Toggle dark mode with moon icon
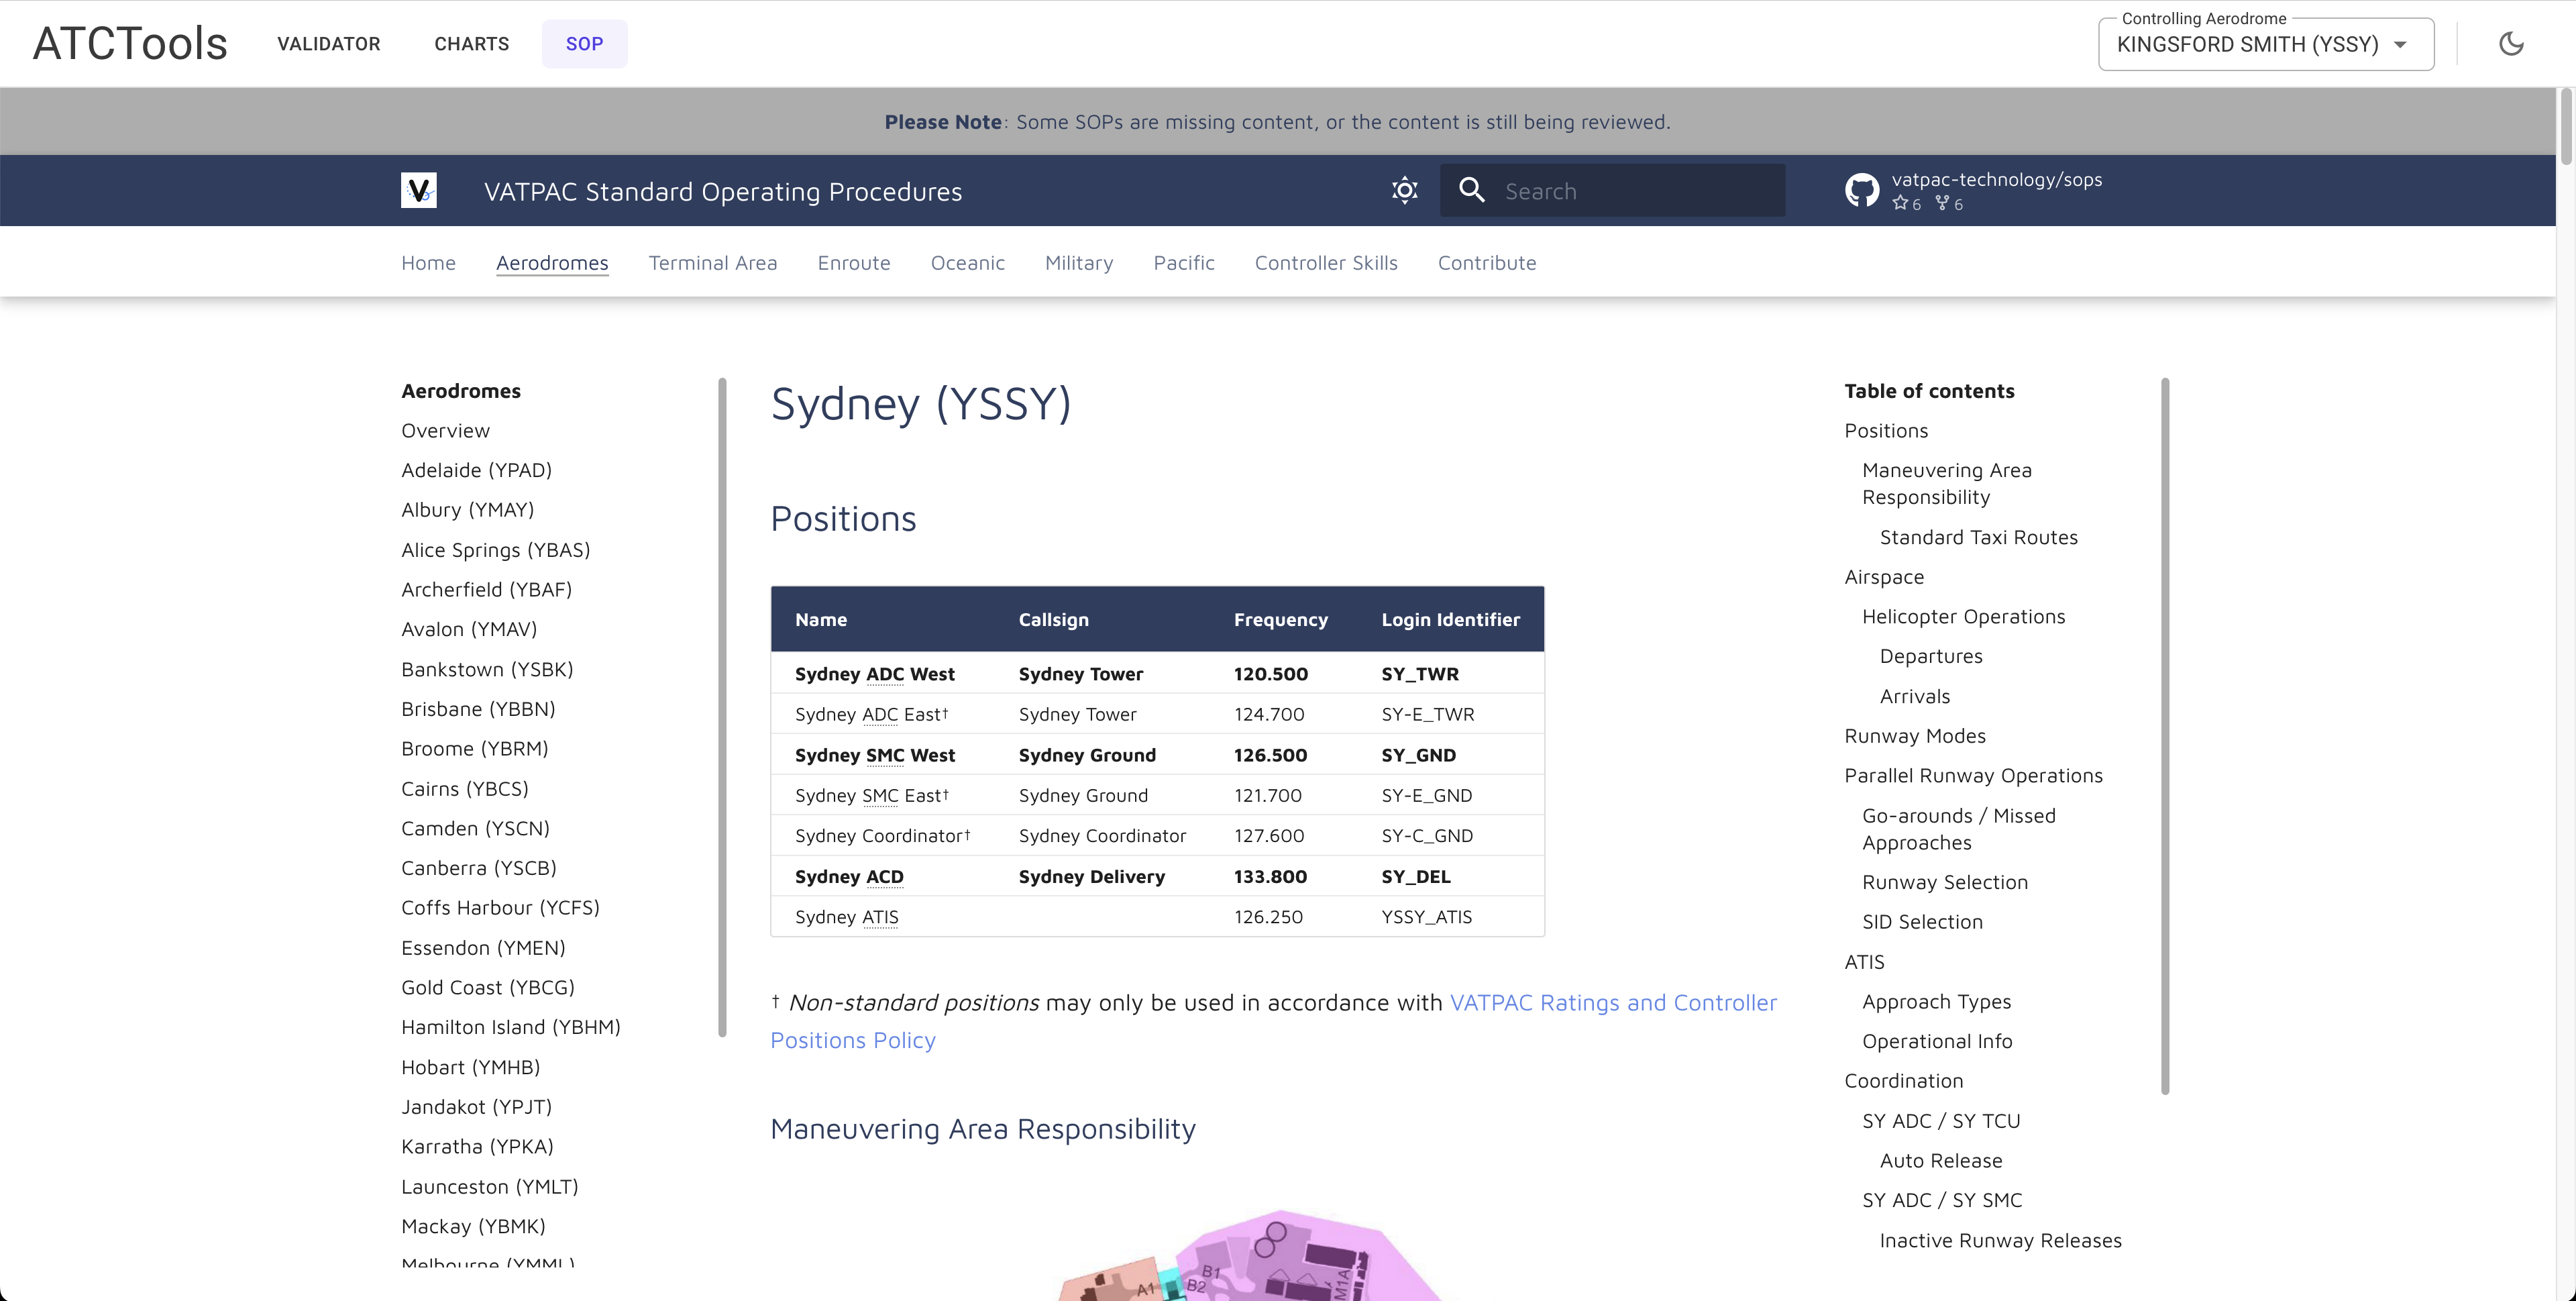The height and width of the screenshot is (1301, 2576). tap(2510, 44)
